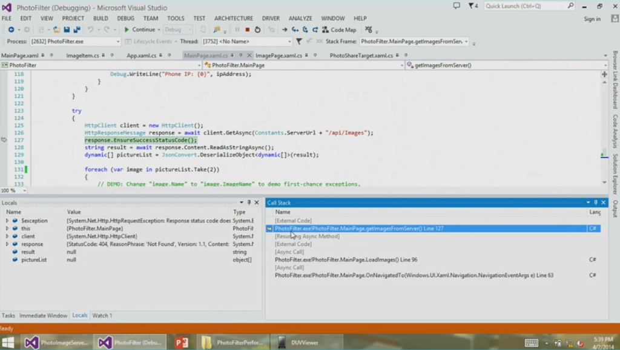Open DUVViewer from the taskbar
The image size is (620, 350).
[x=307, y=342]
